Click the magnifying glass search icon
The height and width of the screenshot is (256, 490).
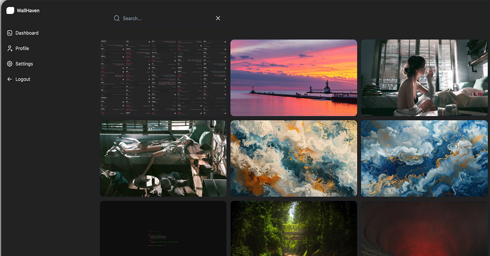117,18
